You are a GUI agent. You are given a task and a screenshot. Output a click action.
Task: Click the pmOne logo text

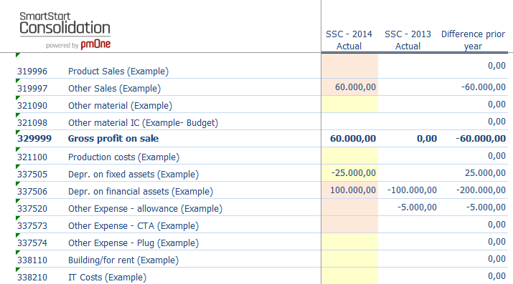point(95,44)
